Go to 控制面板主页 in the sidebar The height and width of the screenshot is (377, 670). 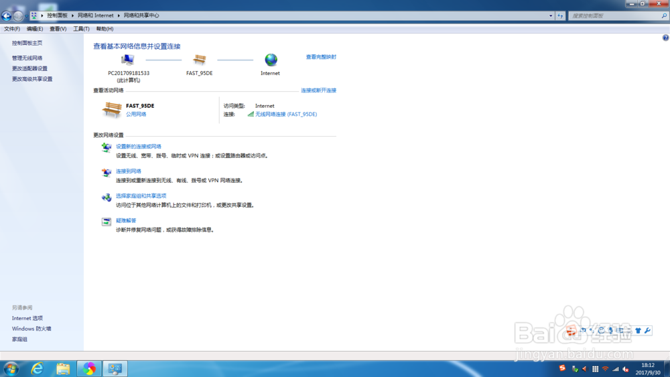tap(27, 43)
